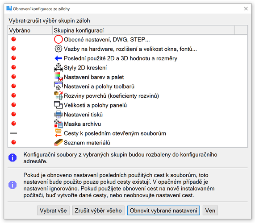Viewport: 255px width, 223px height.
Task: Click Zrušit výběr všeho button
Action: coord(98,211)
